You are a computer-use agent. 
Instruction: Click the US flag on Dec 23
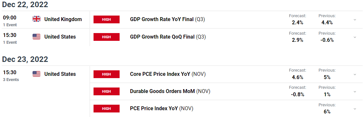point(36,74)
